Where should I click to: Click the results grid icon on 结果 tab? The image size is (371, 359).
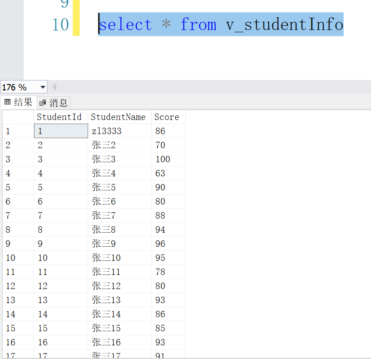pos(8,102)
